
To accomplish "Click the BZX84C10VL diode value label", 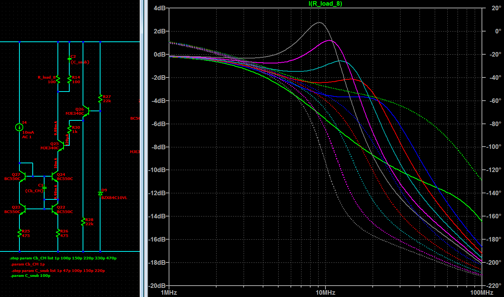I will point(114,197).
